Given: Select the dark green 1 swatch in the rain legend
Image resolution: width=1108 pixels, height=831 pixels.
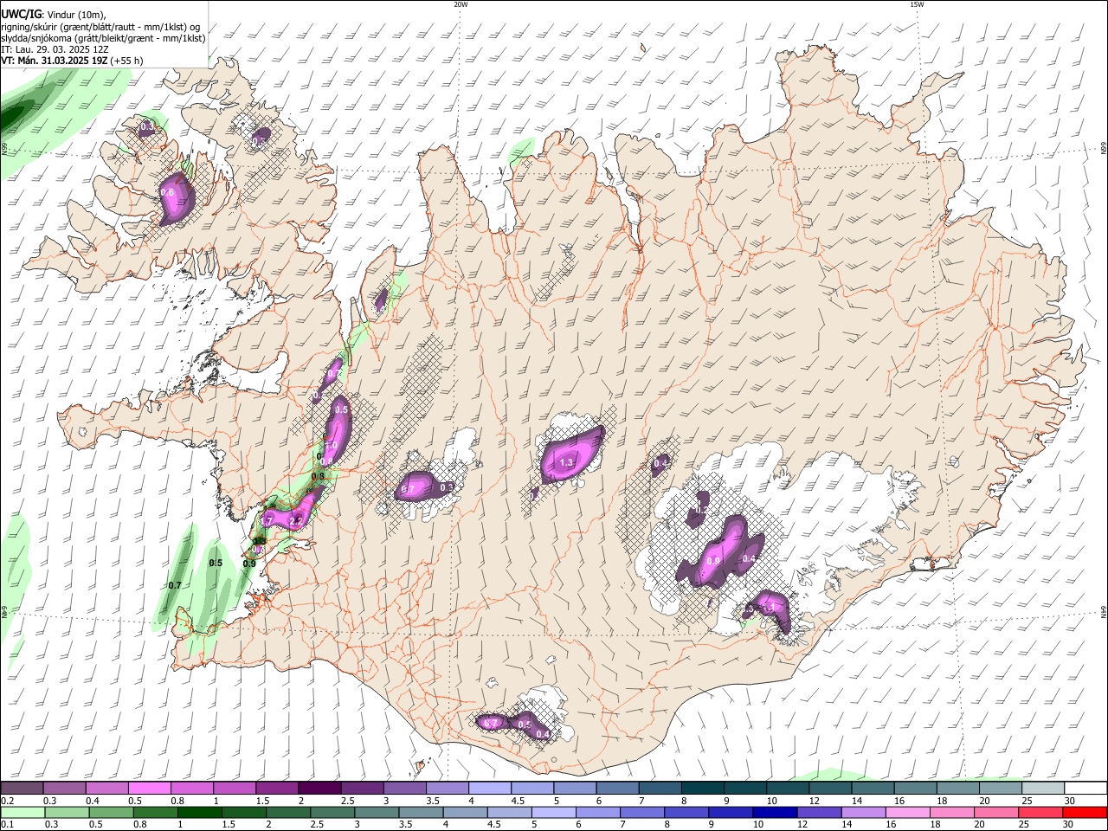Looking at the screenshot, I should click(199, 812).
